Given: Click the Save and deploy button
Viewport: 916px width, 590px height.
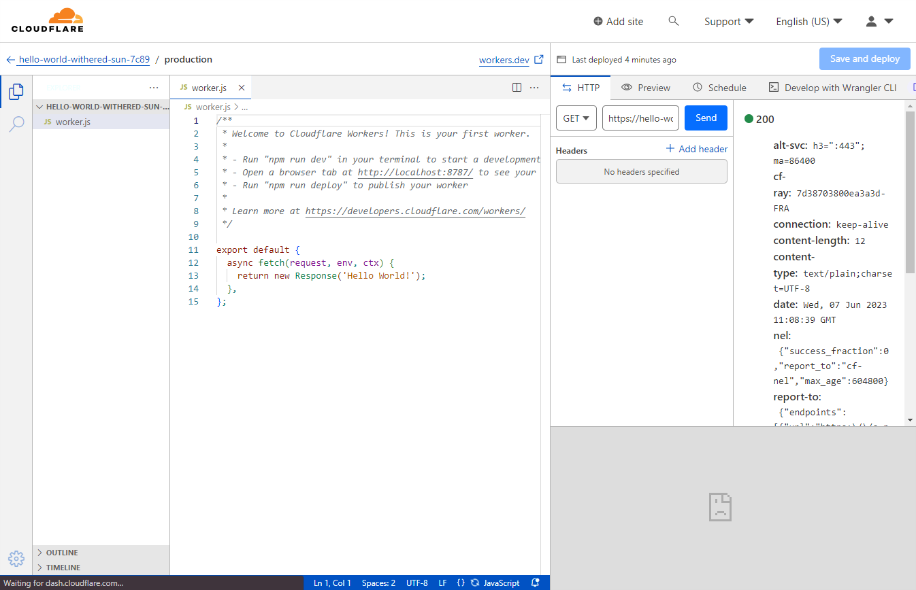Looking at the screenshot, I should coord(864,58).
